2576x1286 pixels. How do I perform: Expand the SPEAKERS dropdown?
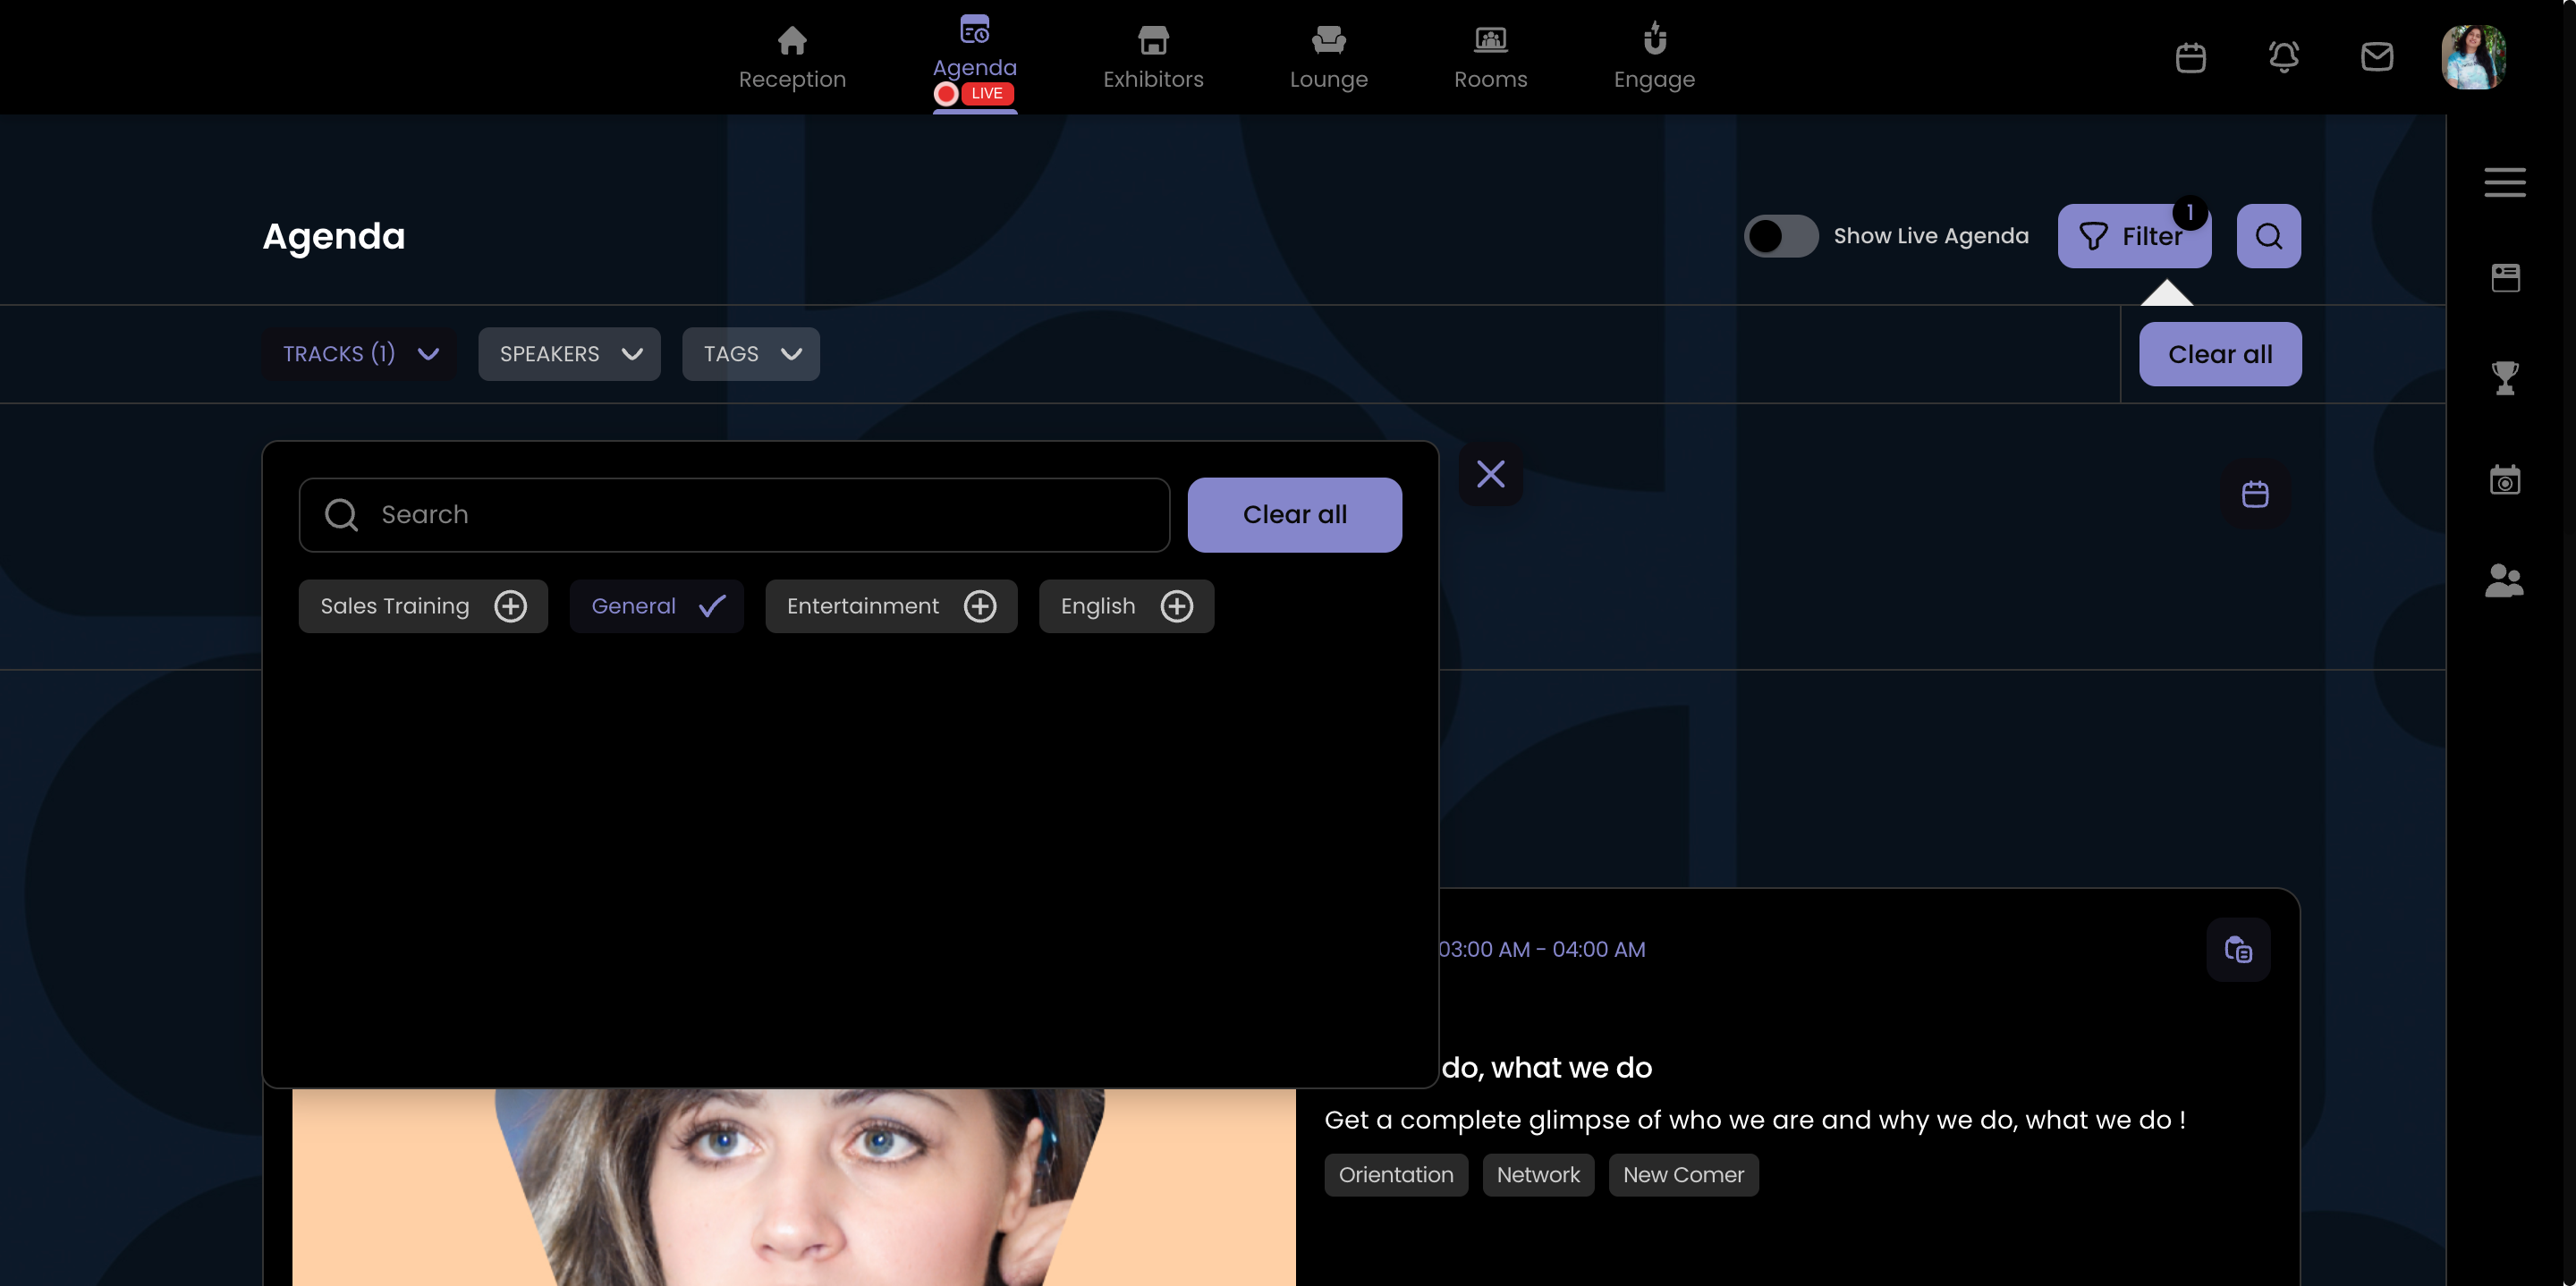click(569, 354)
